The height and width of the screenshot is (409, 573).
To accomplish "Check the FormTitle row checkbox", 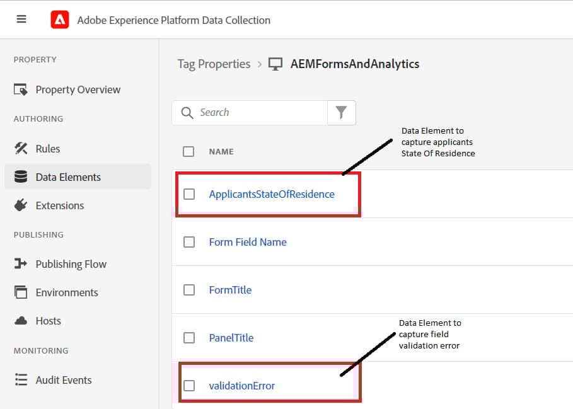I will point(189,289).
